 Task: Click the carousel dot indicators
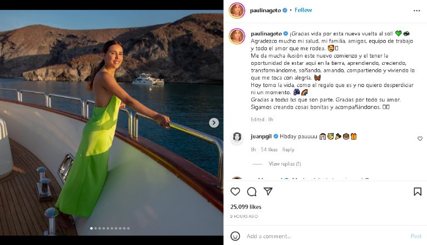(110, 228)
